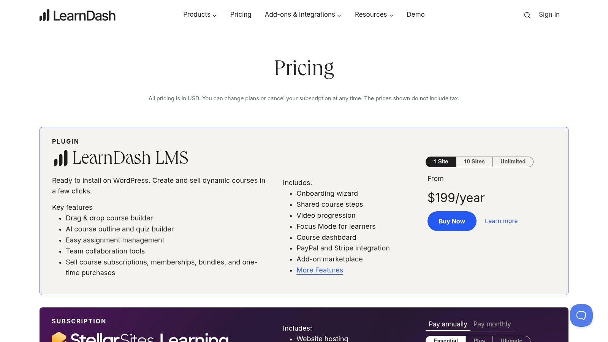Expand the Products dropdown menu
The width and height of the screenshot is (608, 342).
(199, 14)
